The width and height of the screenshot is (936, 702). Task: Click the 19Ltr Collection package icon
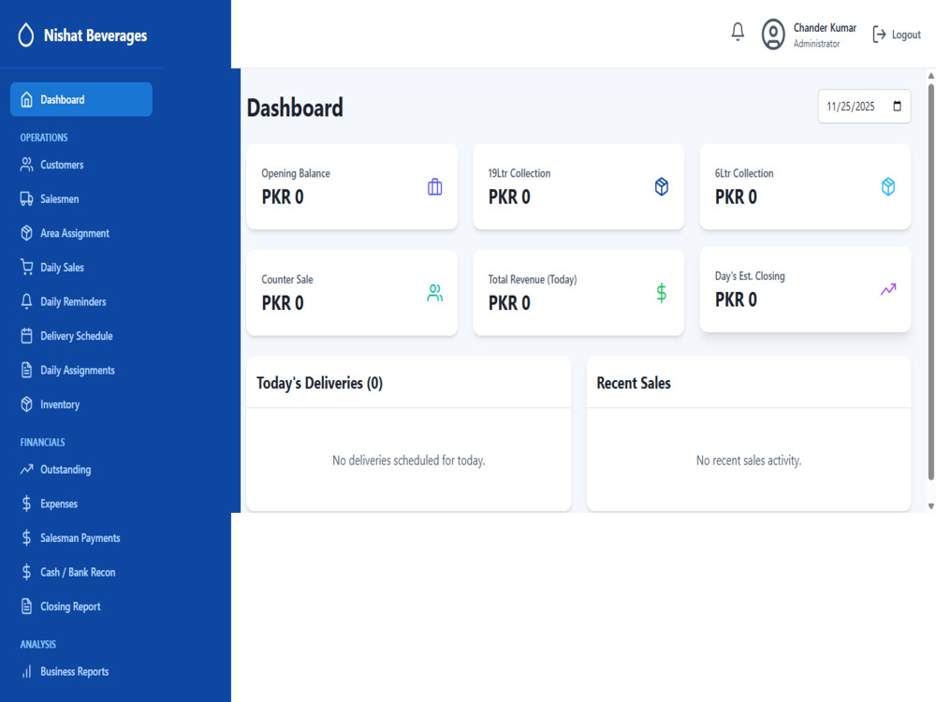tap(662, 187)
